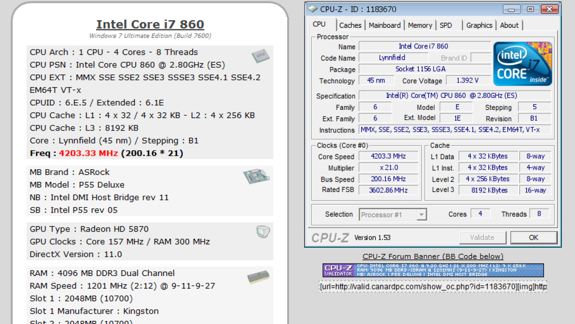Click the Instructions field listing MMX, SSE
Image resolution: width=575 pixels, height=324 pixels.
455,130
